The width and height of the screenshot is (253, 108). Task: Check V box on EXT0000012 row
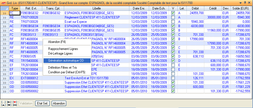[x=173, y=78]
